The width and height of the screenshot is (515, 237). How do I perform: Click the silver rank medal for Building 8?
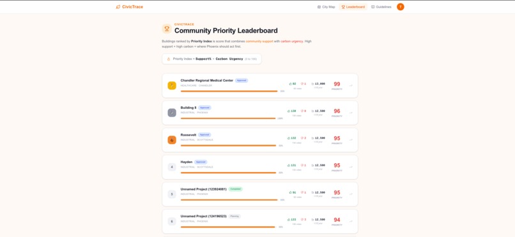[172, 113]
